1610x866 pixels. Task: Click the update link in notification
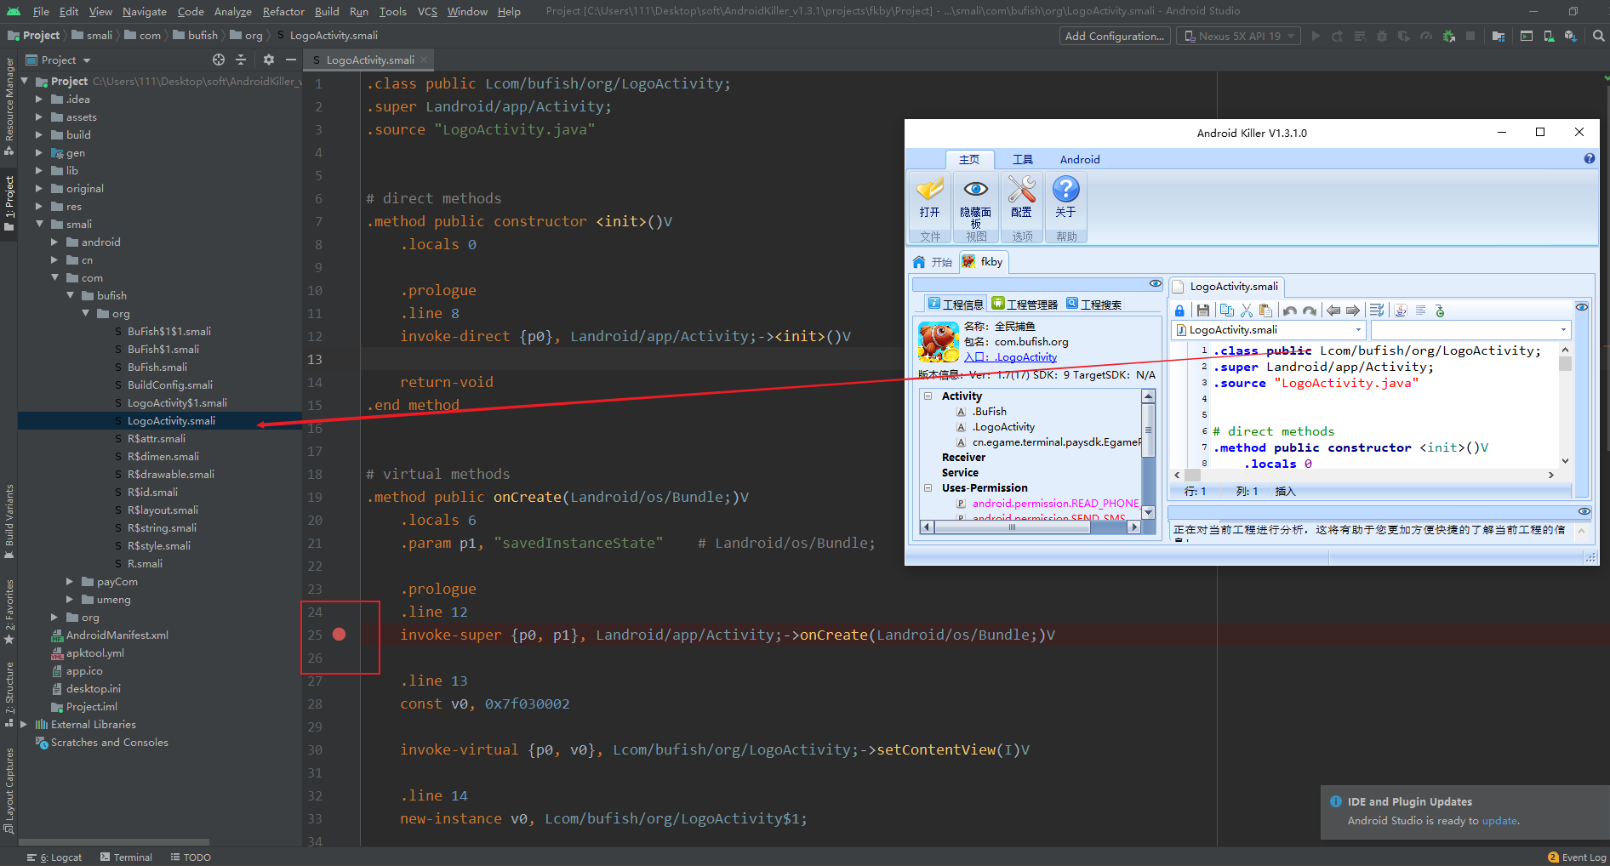(1499, 821)
